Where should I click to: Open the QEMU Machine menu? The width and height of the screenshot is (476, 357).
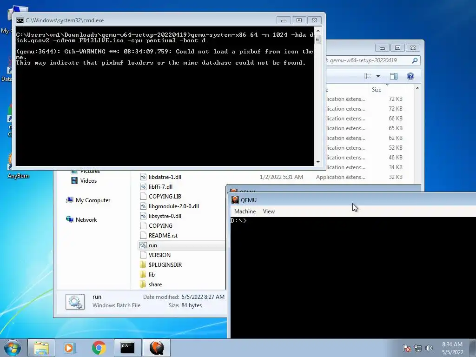click(x=245, y=212)
